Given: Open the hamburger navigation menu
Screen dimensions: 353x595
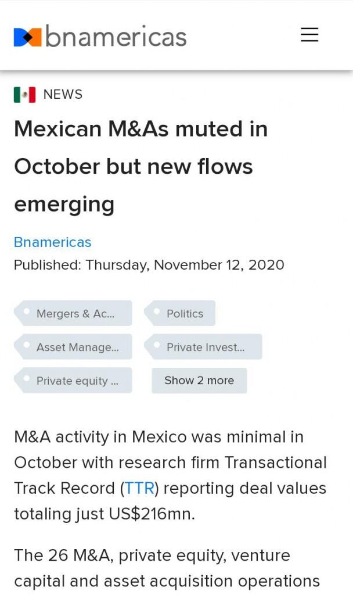Looking at the screenshot, I should (x=309, y=35).
